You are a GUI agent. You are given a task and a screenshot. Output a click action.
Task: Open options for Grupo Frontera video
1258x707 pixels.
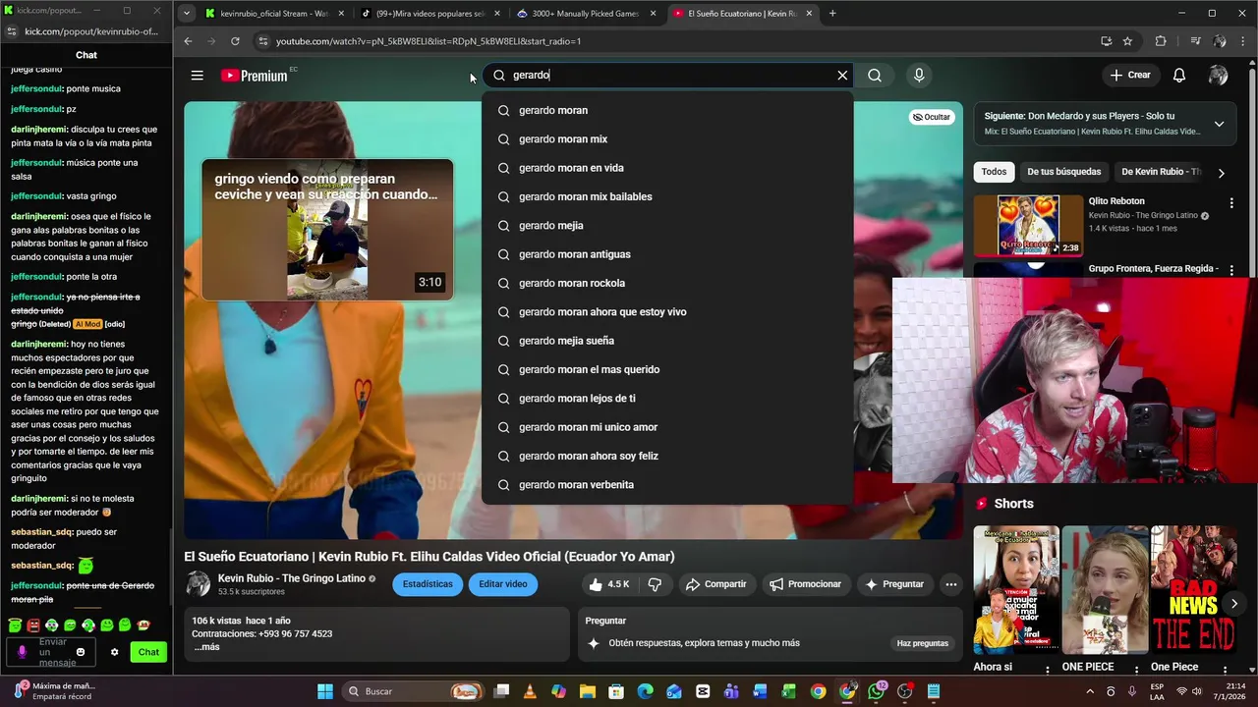click(1231, 269)
